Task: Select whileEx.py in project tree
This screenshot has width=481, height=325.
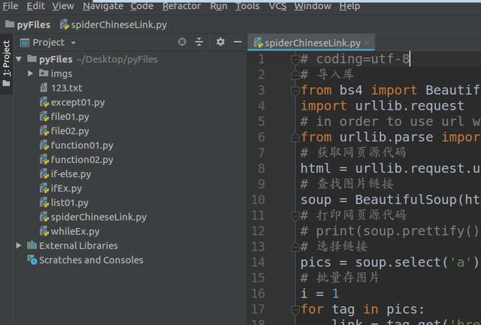Action: 75,232
